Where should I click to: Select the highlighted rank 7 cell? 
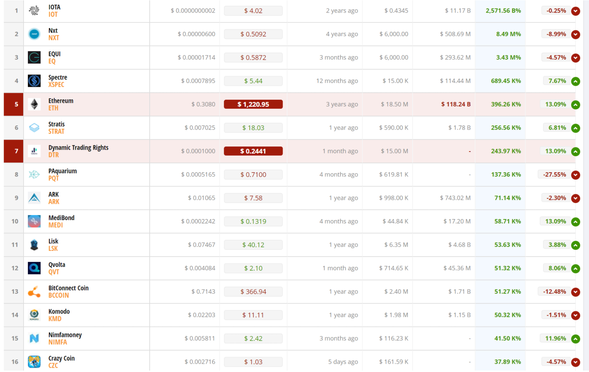coord(14,151)
